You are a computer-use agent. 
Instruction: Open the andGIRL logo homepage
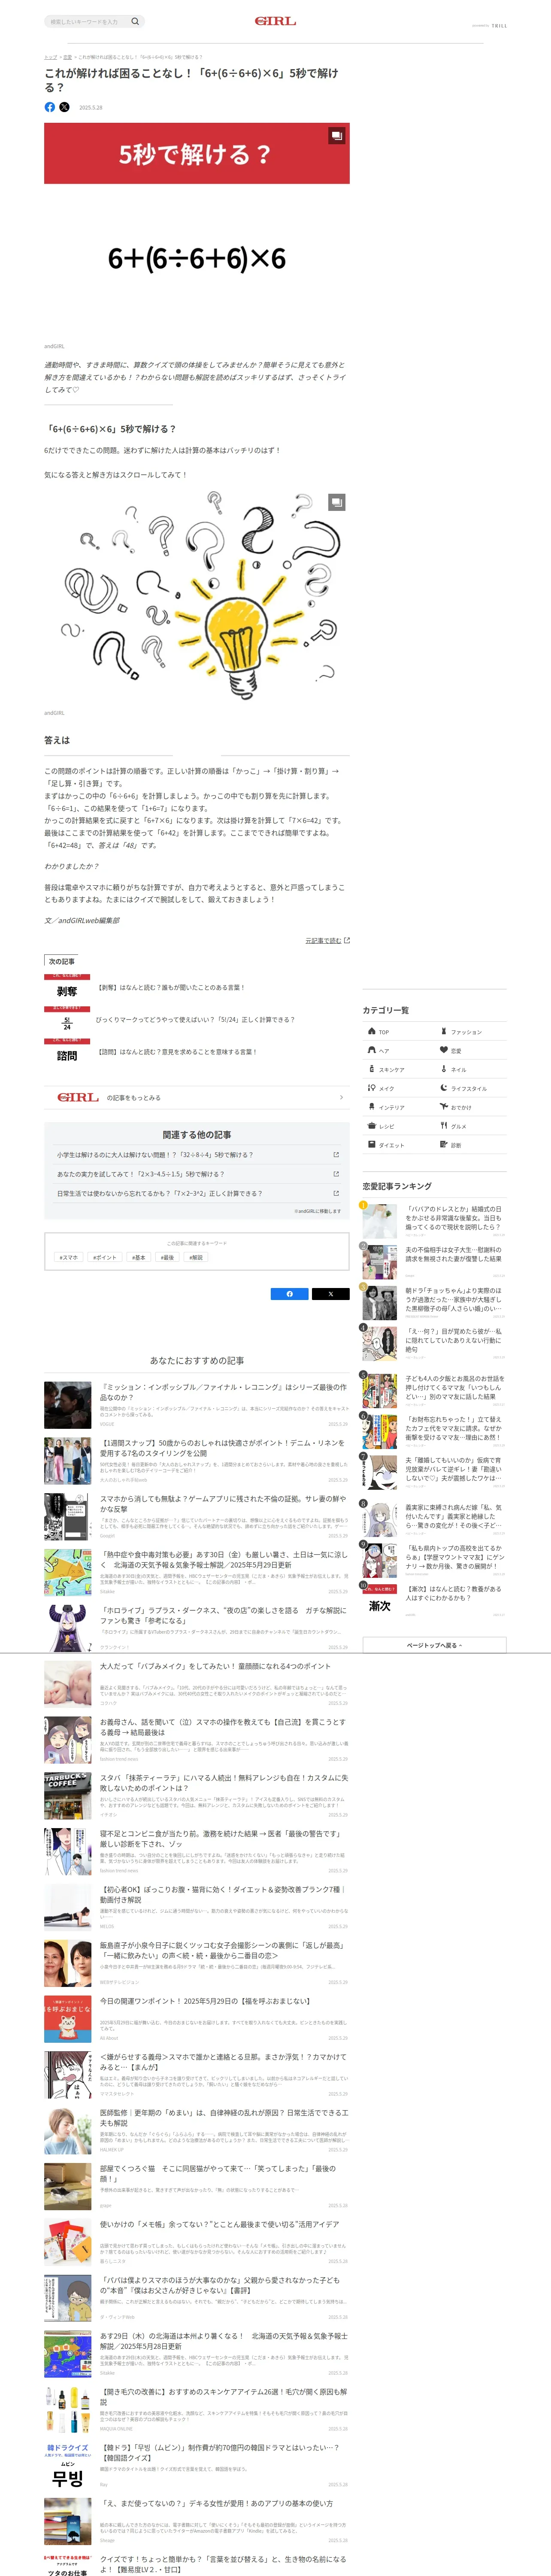coord(275,21)
